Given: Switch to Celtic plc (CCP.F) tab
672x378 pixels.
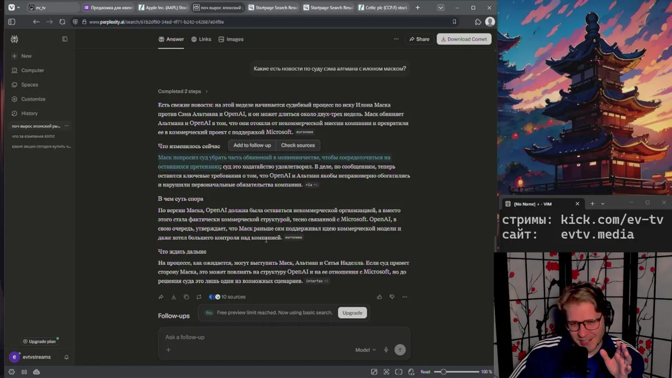Looking at the screenshot, I should [x=383, y=7].
